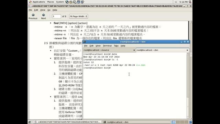Viewport: 220px width, 124px height.
Task: Switch to document viewer taskbar button
Action: coord(67,122)
